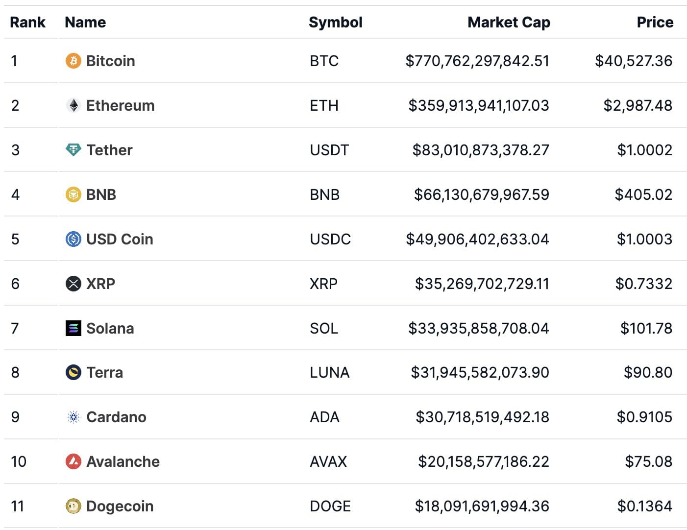Select Solana's $101.78 price cell
This screenshot has width=687, height=530.
[x=646, y=328]
